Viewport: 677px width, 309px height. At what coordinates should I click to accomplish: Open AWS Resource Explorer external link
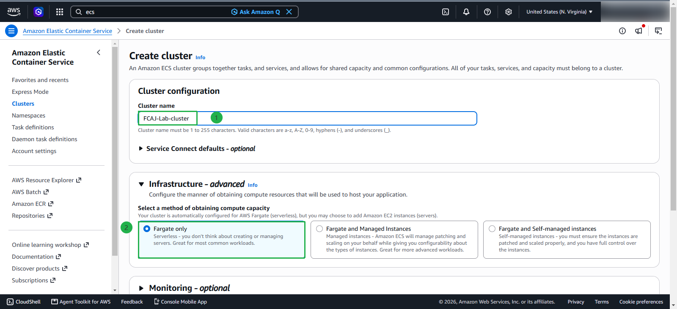click(x=47, y=180)
